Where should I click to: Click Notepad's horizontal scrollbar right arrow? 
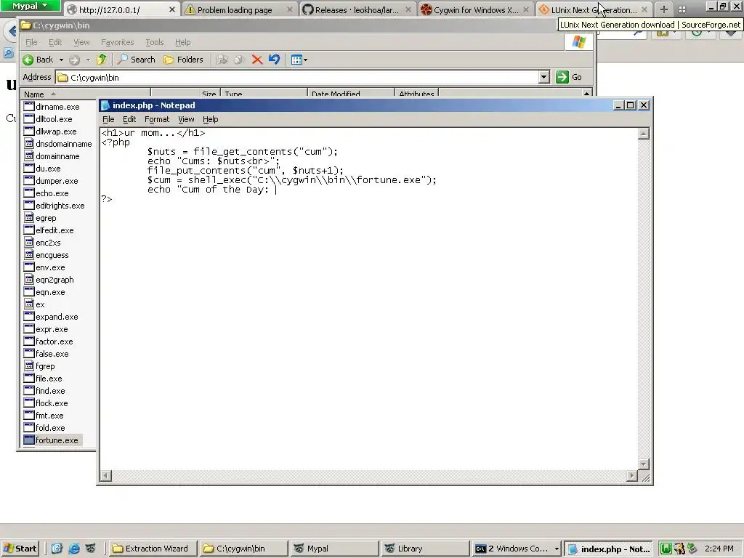631,475
